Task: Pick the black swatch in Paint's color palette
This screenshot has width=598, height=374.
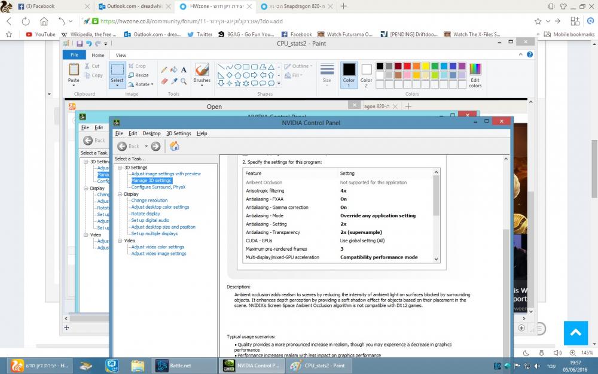Action: point(380,66)
